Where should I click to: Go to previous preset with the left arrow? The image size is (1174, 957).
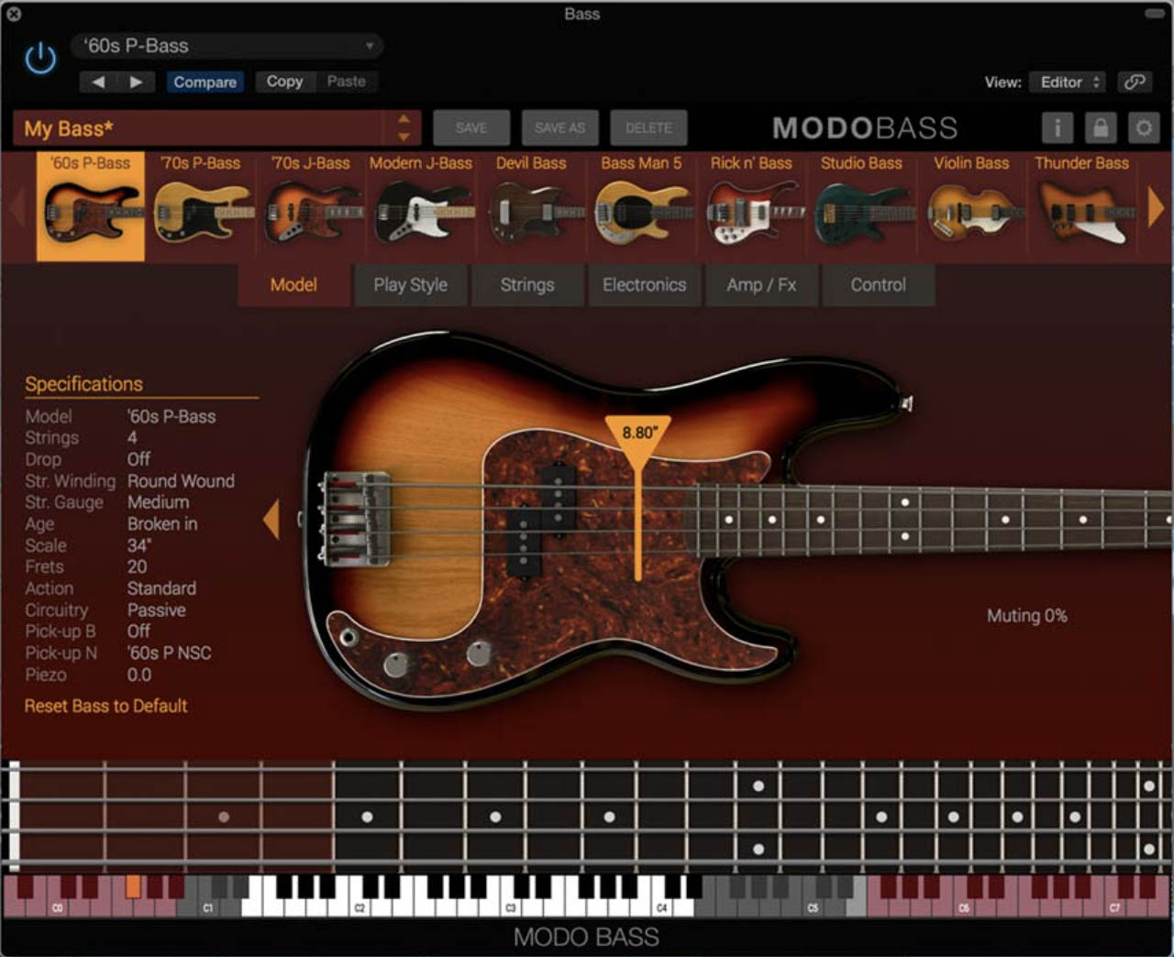pyautogui.click(x=98, y=82)
